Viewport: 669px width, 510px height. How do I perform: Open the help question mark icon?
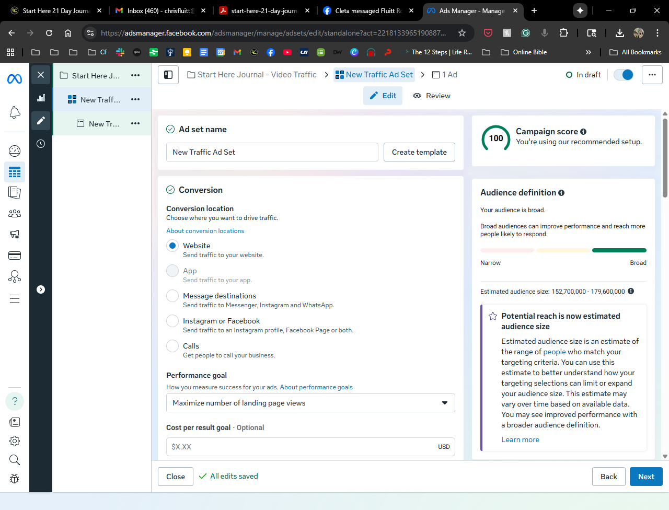(15, 401)
